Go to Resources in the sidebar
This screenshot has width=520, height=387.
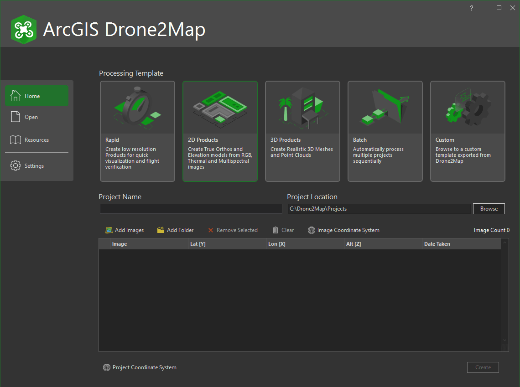click(x=36, y=140)
